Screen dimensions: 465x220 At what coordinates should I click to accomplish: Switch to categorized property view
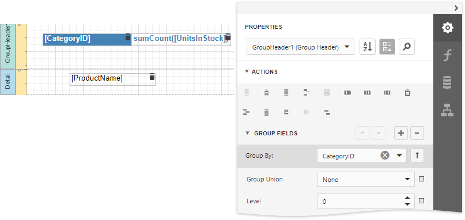point(387,47)
